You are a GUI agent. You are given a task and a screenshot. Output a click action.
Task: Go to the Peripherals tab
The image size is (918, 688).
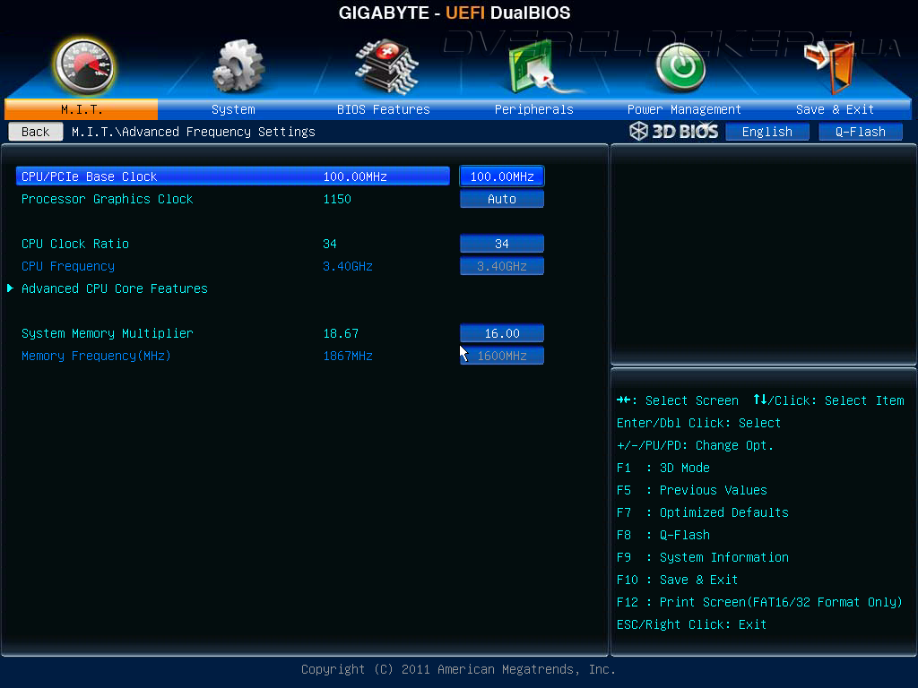click(x=534, y=109)
